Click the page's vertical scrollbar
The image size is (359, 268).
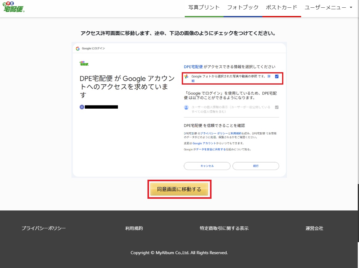click(x=358, y=213)
